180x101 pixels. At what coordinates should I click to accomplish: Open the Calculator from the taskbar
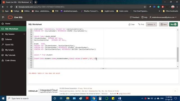tap(100, 98)
